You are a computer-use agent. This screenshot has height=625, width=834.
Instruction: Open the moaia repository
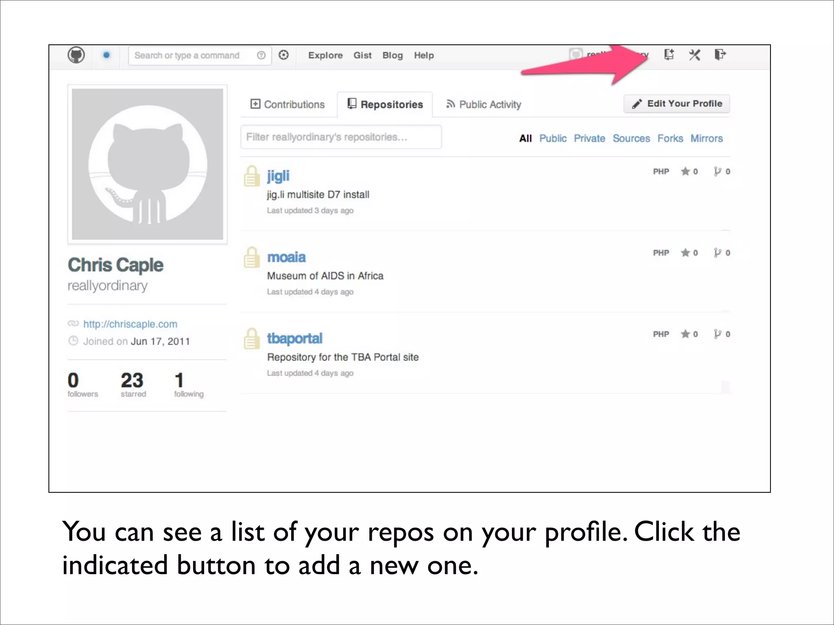pos(286,257)
